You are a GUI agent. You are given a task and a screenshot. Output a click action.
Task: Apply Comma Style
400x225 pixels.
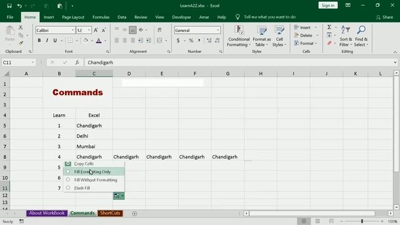pyautogui.click(x=199, y=40)
